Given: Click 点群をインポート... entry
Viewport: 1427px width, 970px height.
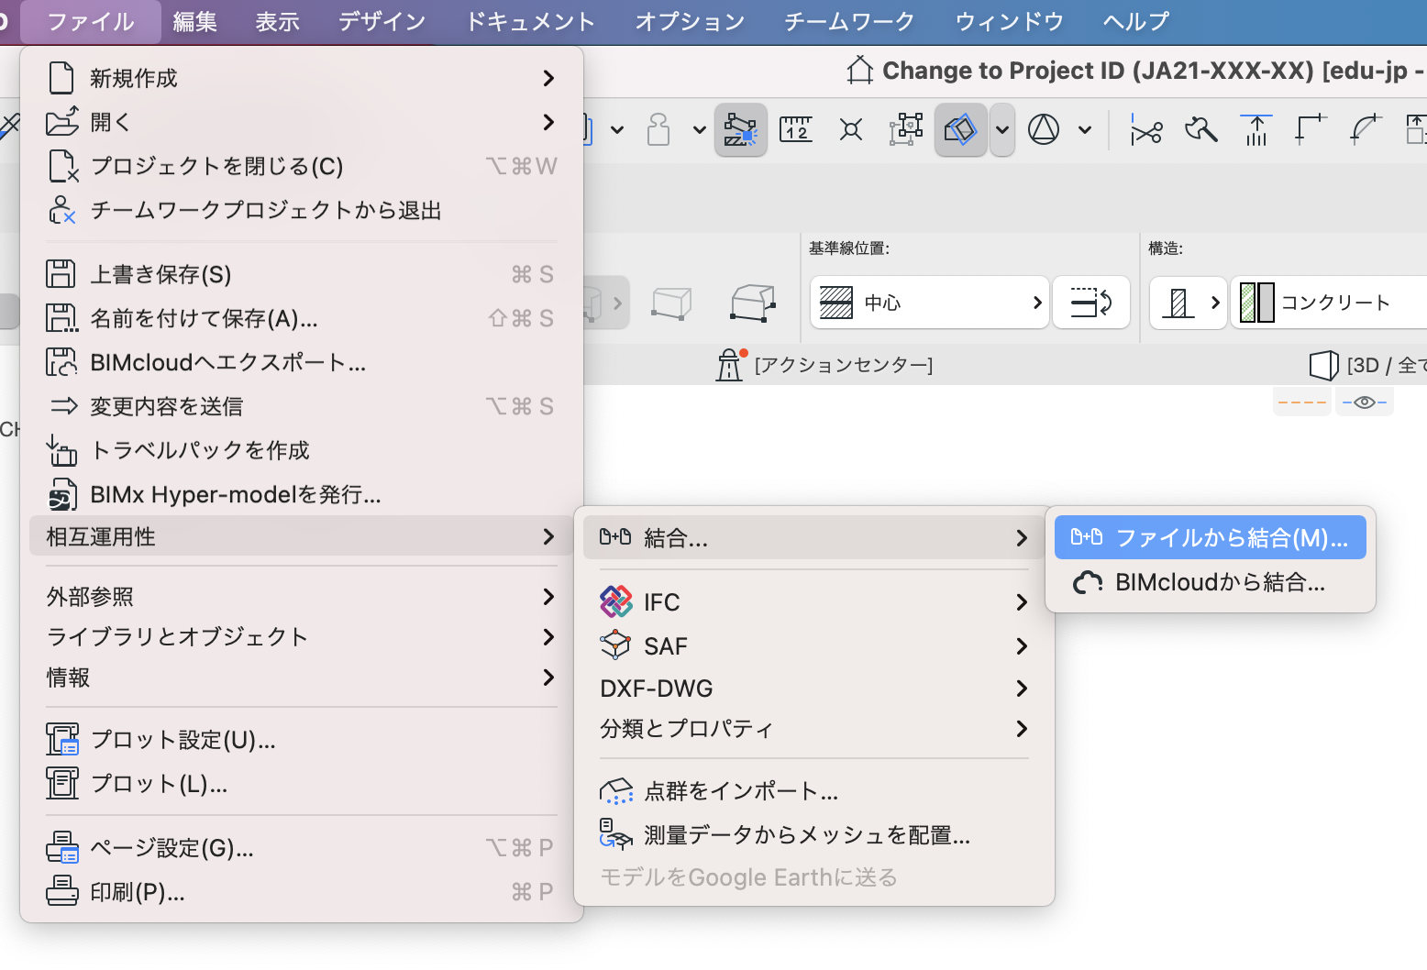Looking at the screenshot, I should (813, 791).
